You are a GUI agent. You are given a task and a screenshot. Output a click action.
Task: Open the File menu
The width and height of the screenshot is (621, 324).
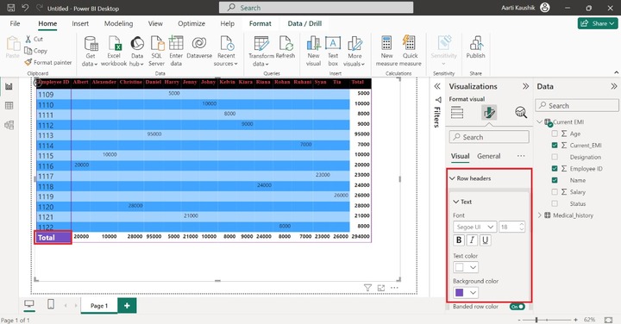pyautogui.click(x=15, y=23)
